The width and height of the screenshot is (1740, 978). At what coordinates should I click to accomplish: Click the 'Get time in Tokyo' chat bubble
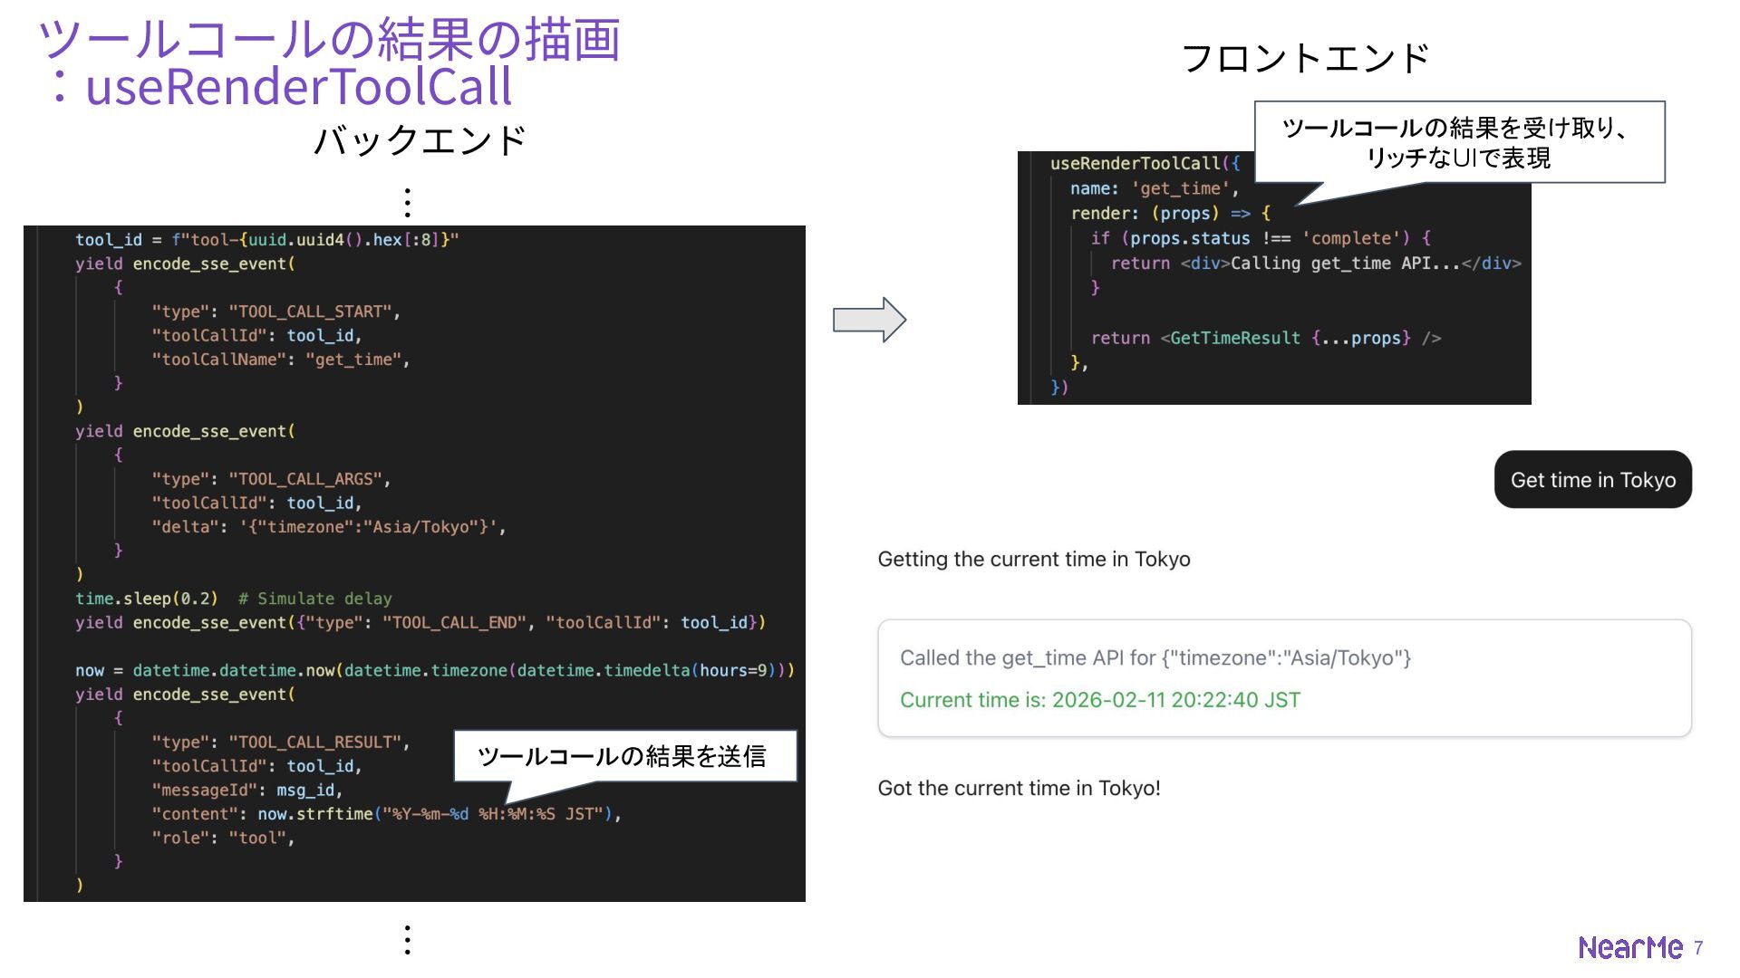[1592, 480]
